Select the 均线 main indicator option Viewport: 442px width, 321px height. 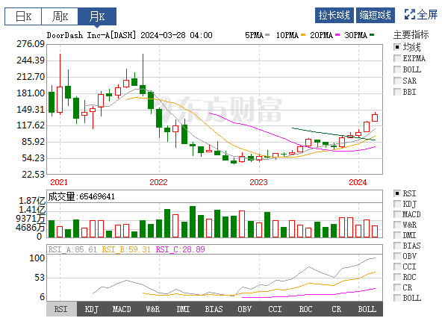[x=397, y=47]
